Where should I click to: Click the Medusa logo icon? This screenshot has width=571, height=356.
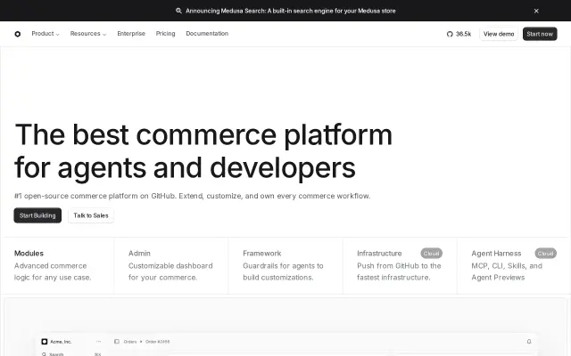coord(18,34)
